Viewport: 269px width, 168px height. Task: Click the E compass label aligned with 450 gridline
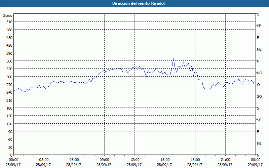[258, 38]
